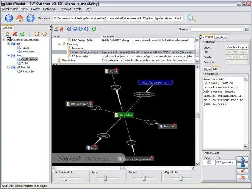This screenshot has width=252, height=189.
Task: Click the home icon in the toolbar
Action: 20,18
